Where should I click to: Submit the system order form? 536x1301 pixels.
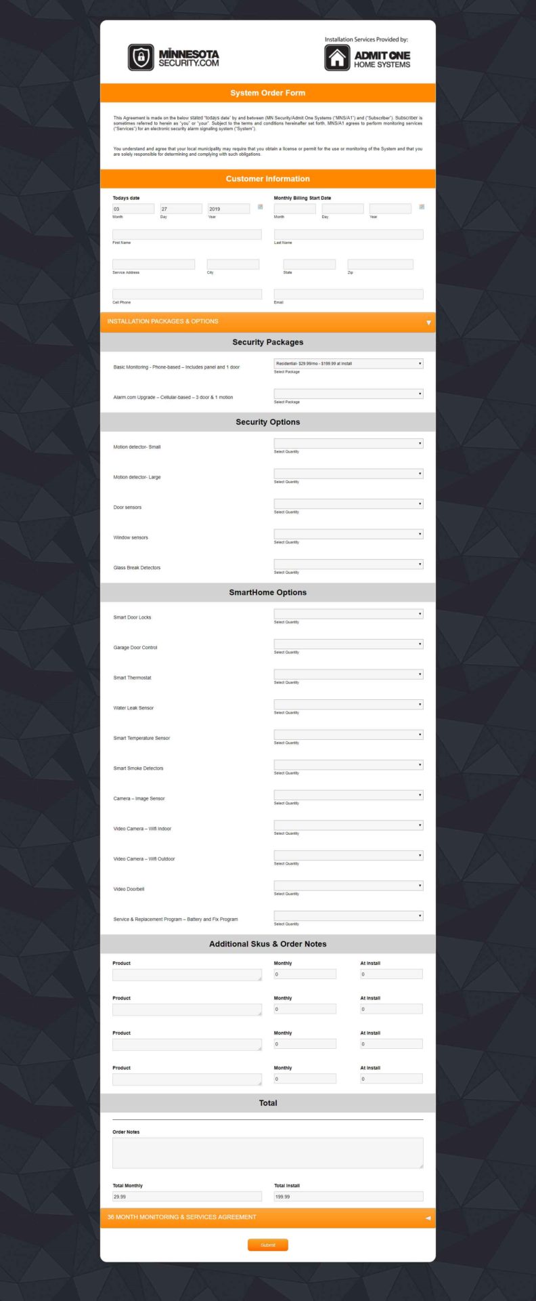coord(268,1245)
